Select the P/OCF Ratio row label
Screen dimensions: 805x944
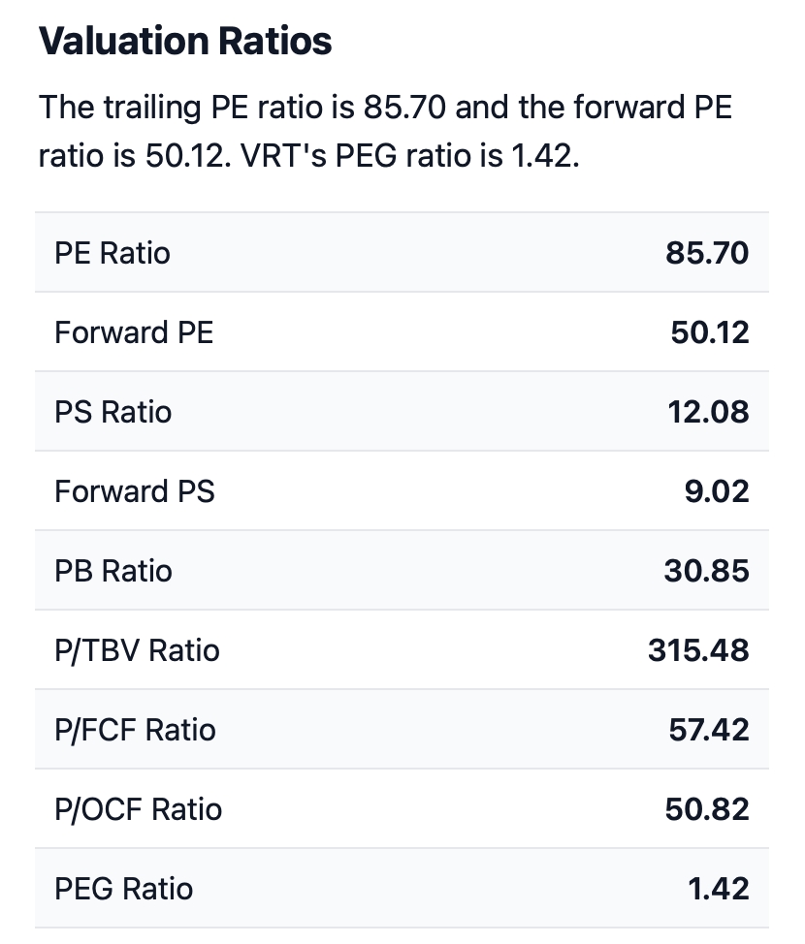click(x=138, y=809)
